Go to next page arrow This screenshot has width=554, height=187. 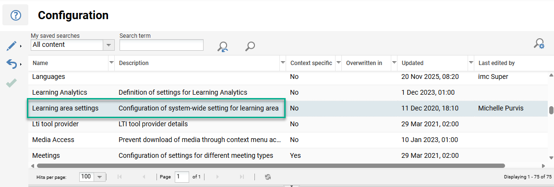coord(217,177)
